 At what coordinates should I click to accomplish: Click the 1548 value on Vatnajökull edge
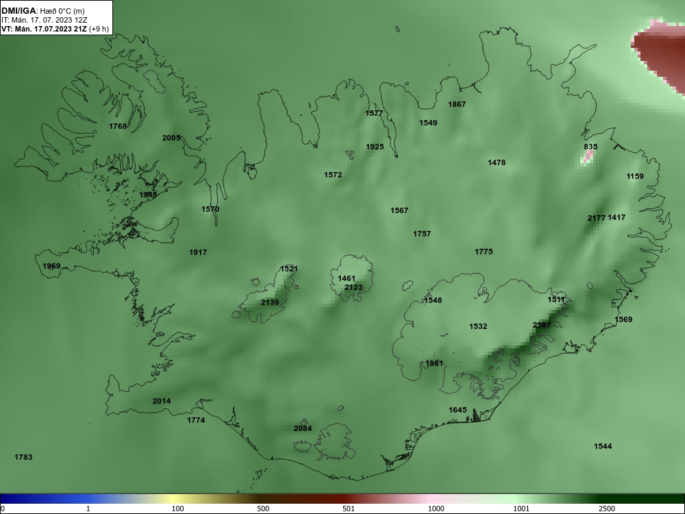tap(433, 300)
